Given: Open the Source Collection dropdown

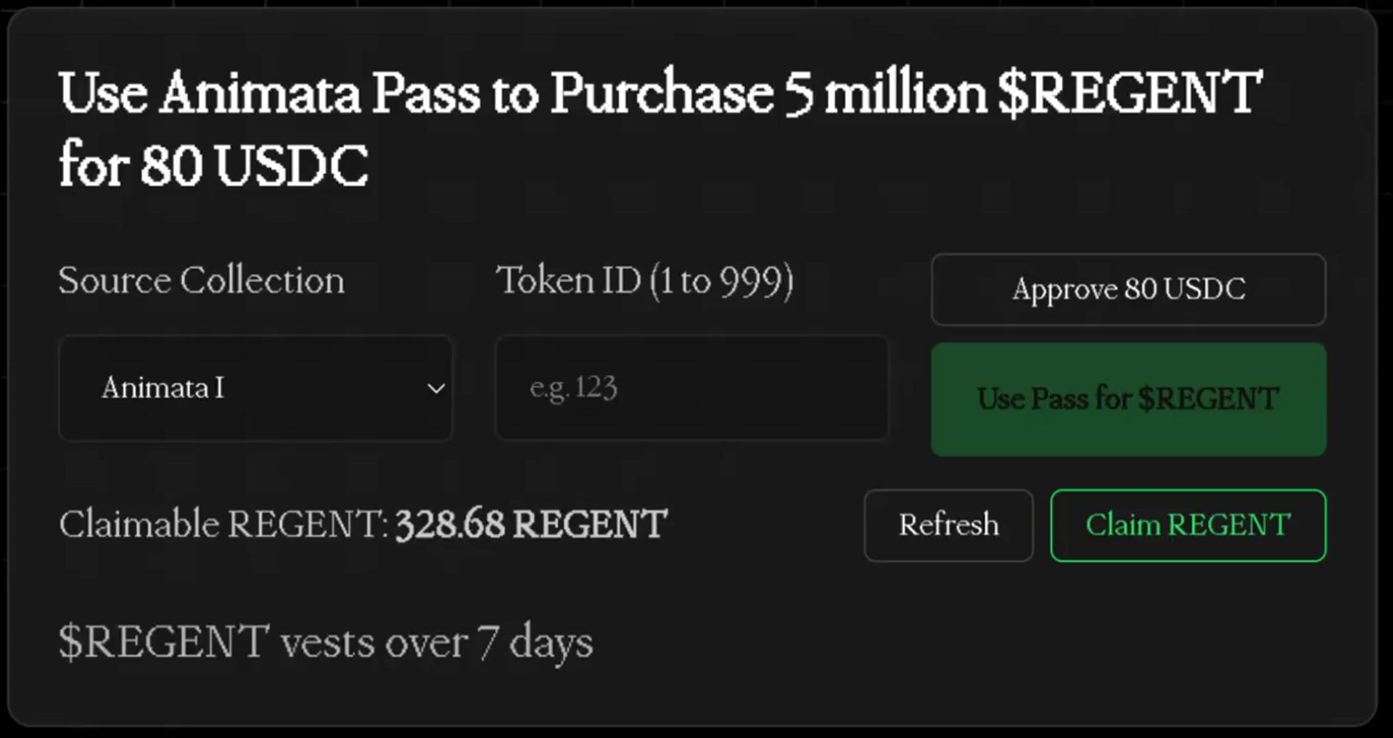Looking at the screenshot, I should (255, 388).
